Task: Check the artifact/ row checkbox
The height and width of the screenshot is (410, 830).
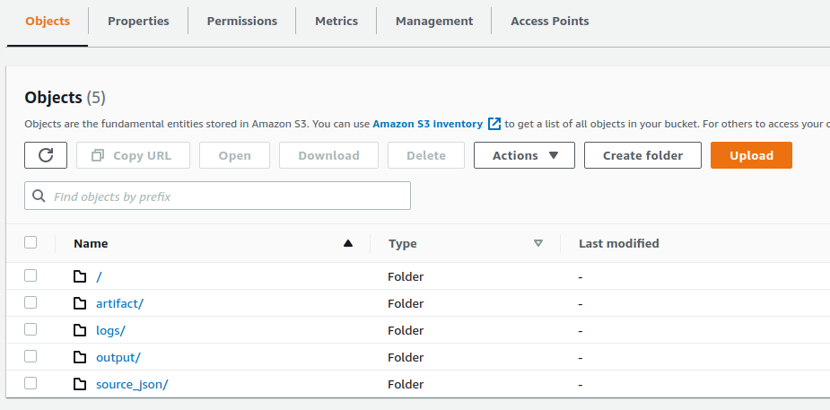Action: pos(31,302)
